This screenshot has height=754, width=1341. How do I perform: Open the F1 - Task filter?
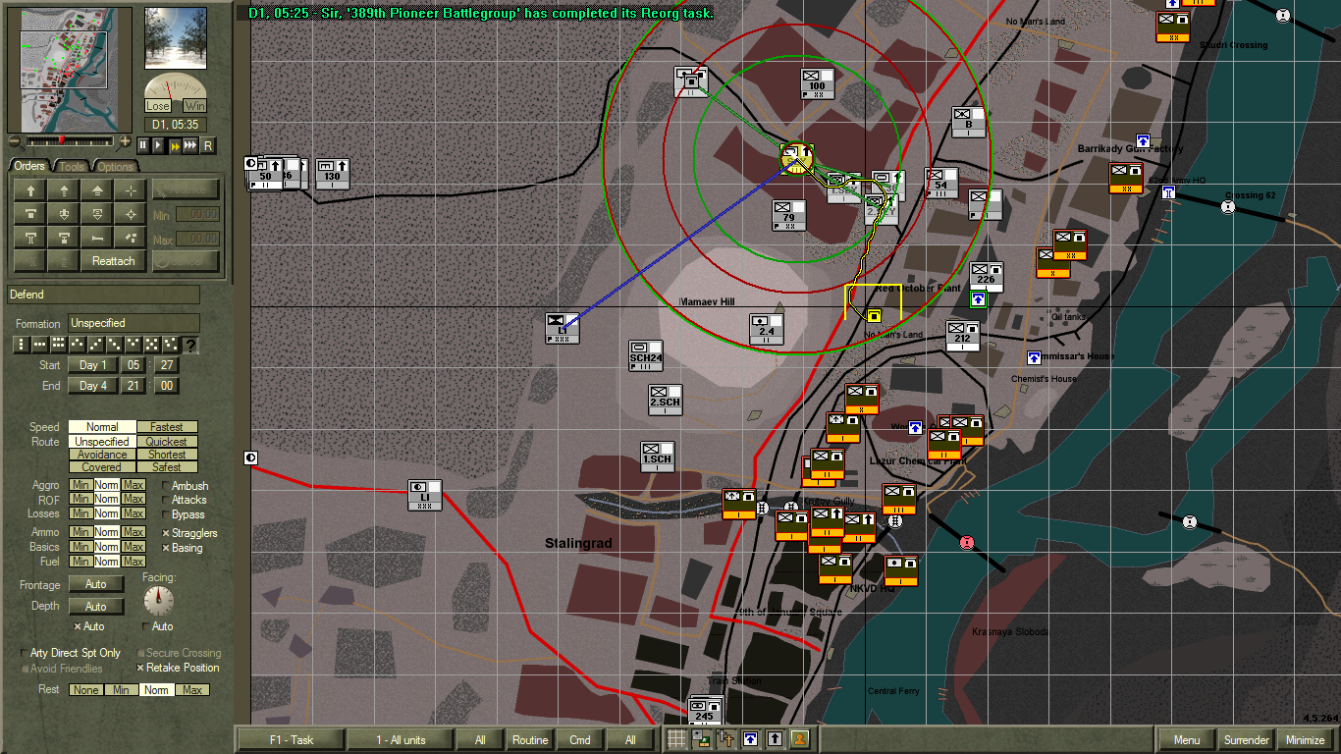[x=291, y=739]
